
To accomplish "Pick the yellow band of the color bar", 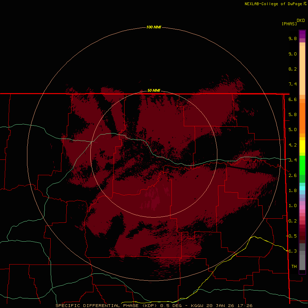I will tap(302, 146).
